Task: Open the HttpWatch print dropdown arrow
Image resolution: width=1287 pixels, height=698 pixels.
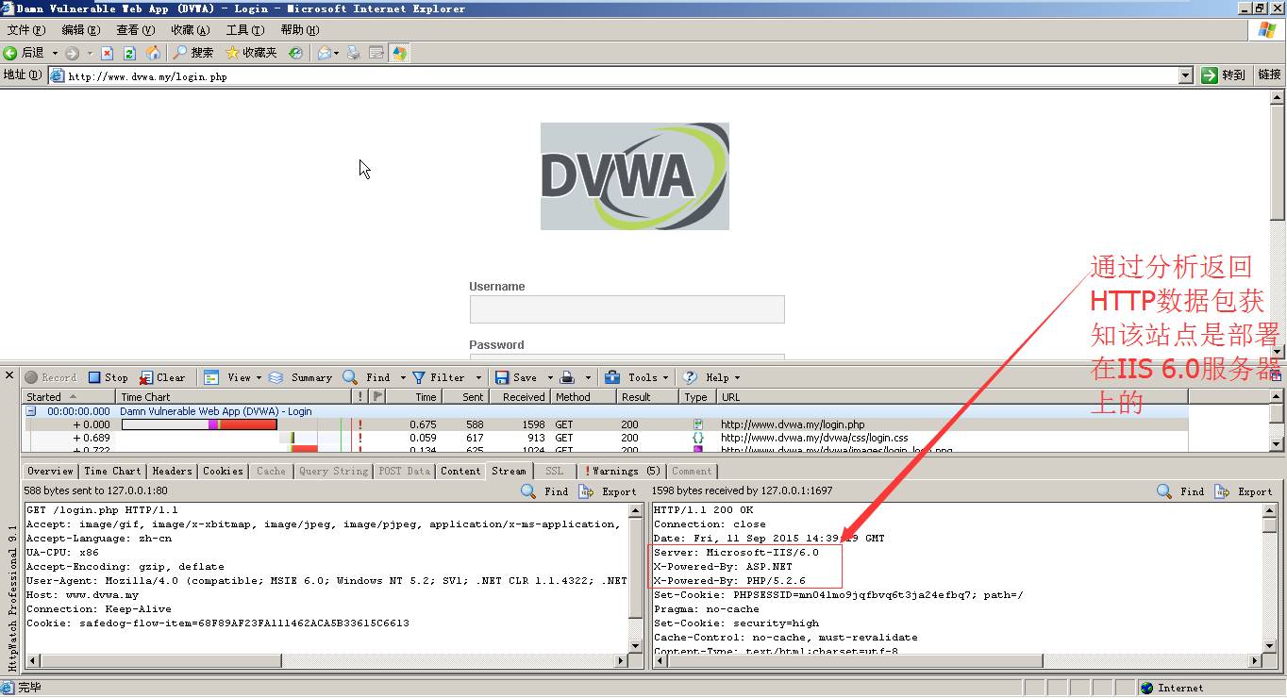Action: [588, 377]
